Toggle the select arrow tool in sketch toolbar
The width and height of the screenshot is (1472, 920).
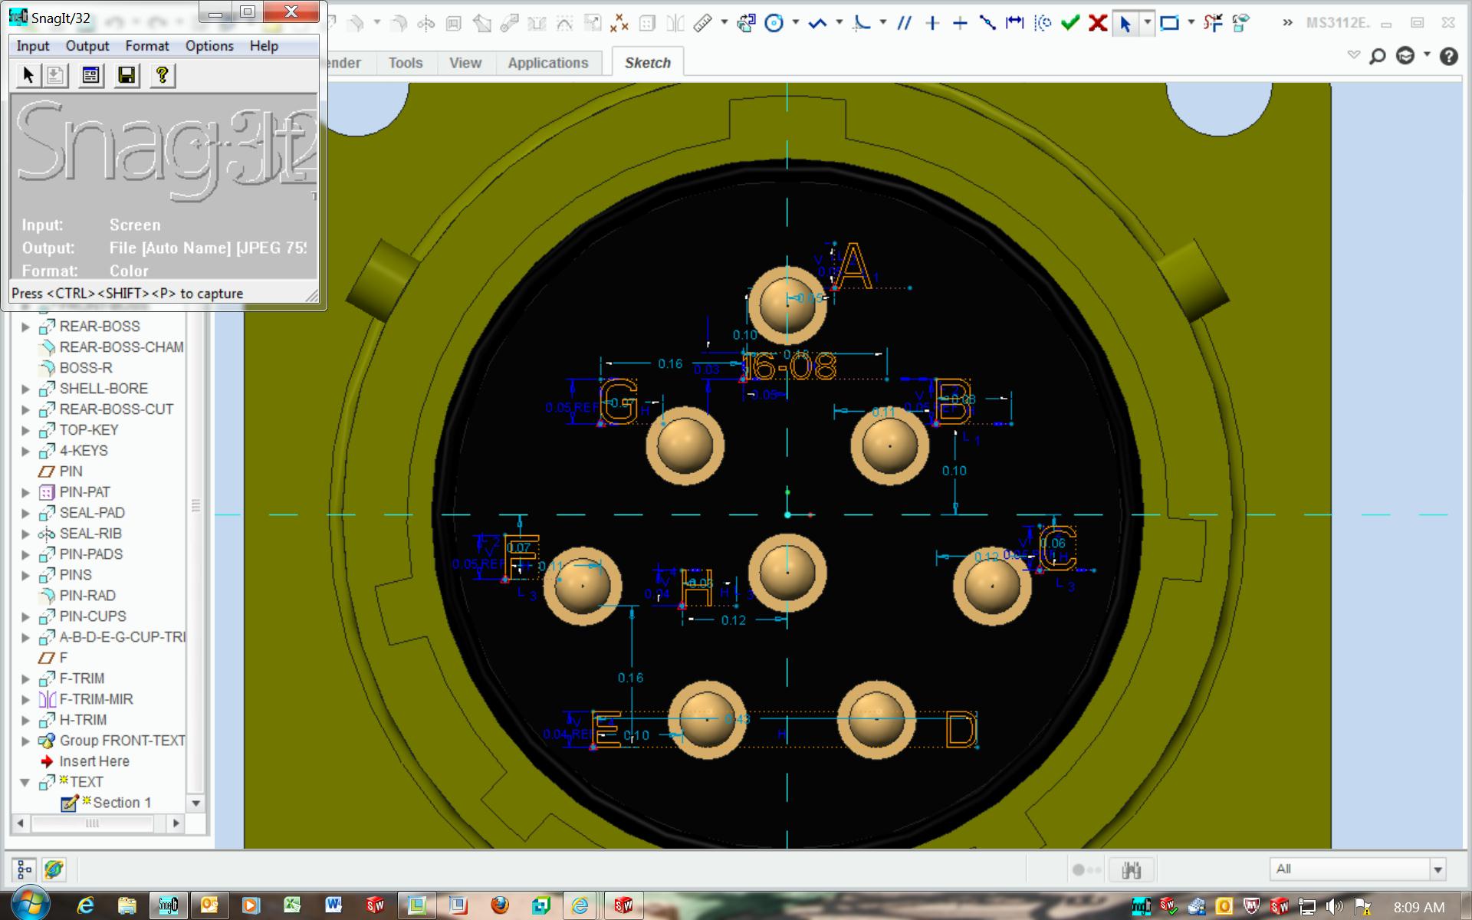tap(1125, 23)
